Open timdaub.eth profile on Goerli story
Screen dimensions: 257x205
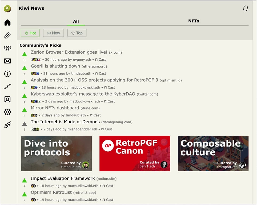pyautogui.click(x=81, y=73)
